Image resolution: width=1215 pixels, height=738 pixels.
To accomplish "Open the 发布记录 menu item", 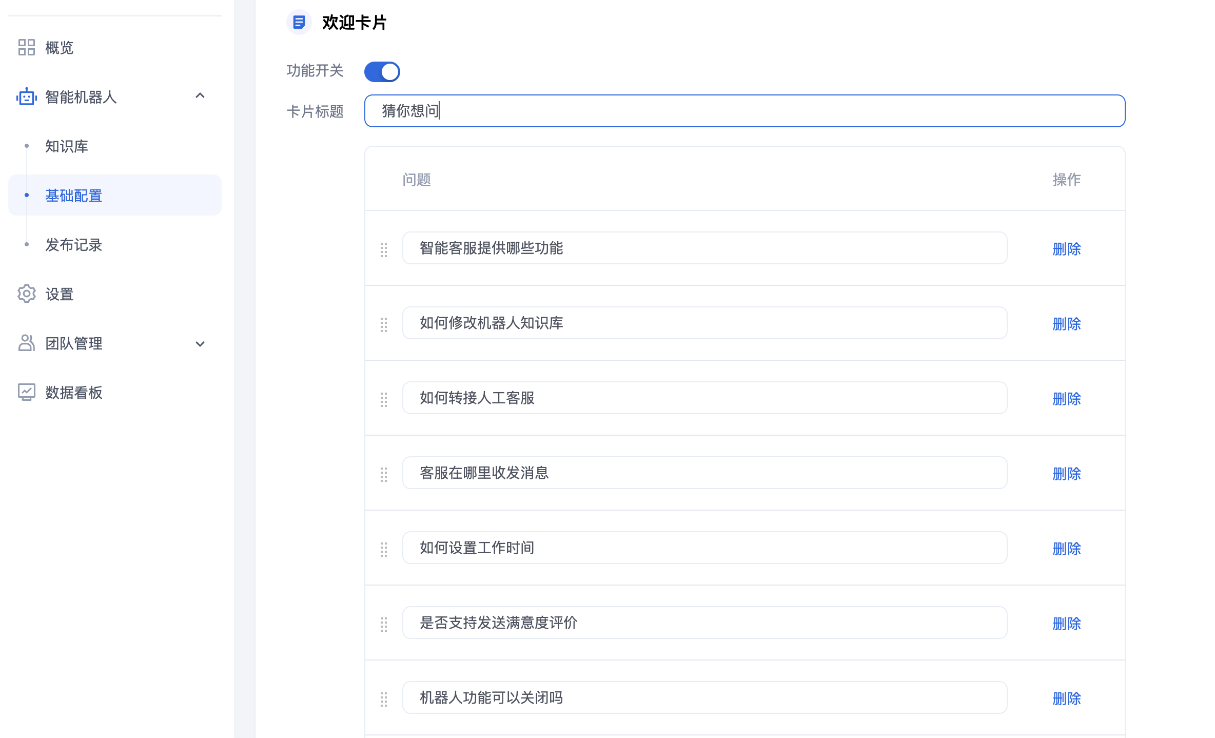I will pos(74,245).
